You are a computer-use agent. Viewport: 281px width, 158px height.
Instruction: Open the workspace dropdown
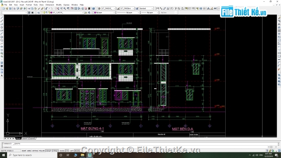click(14, 13)
